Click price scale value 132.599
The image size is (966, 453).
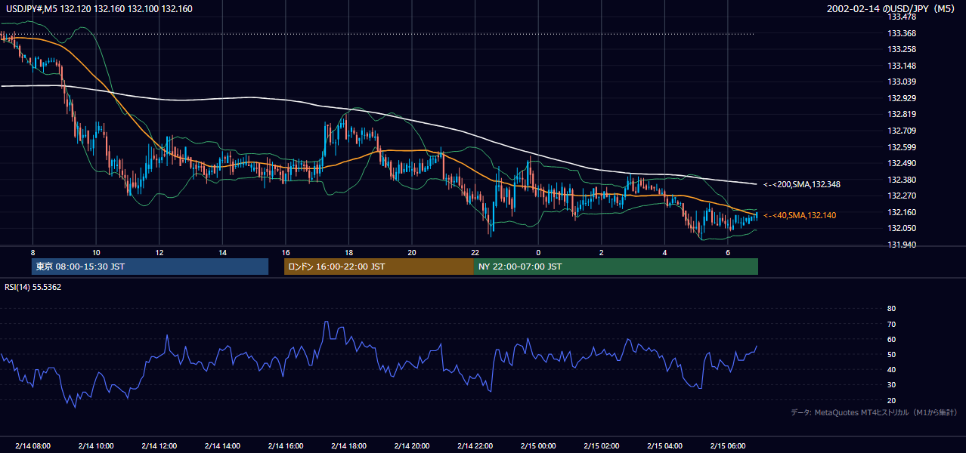[x=902, y=147]
